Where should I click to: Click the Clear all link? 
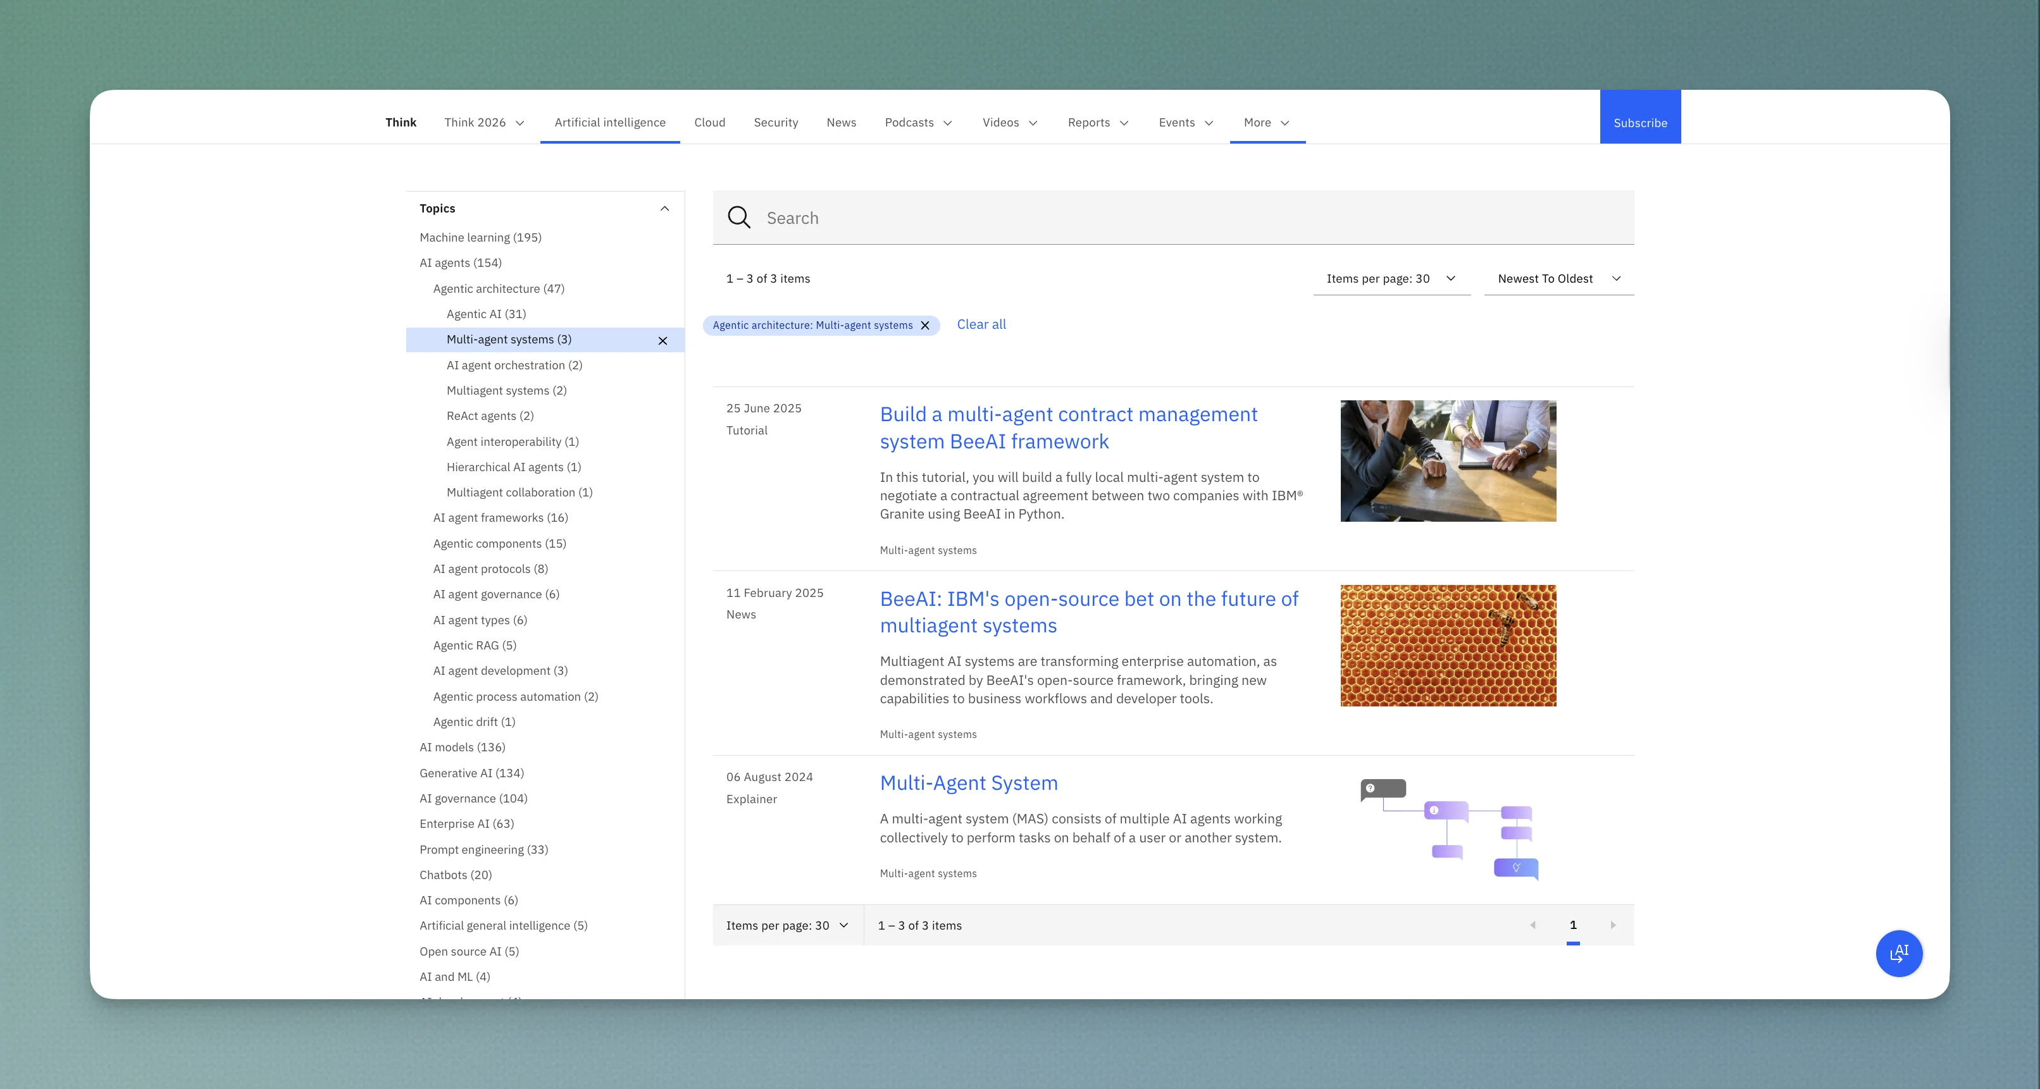tap(981, 324)
